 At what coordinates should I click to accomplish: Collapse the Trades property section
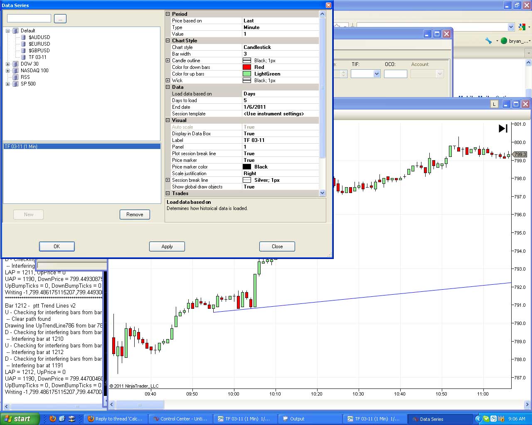coord(168,193)
